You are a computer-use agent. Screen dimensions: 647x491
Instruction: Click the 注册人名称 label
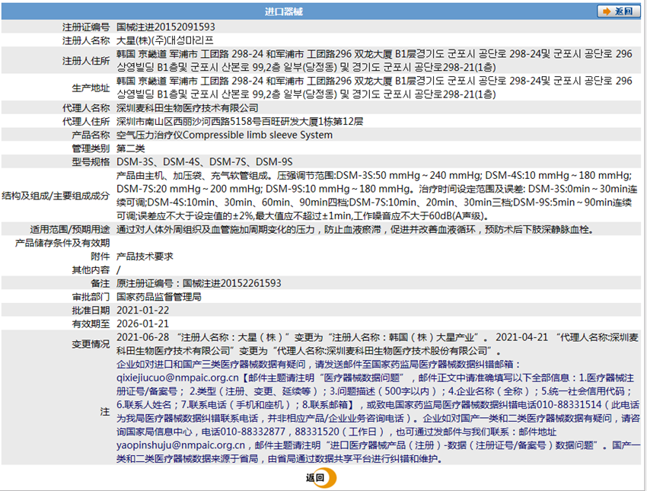(86, 40)
